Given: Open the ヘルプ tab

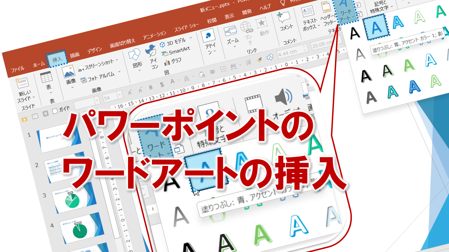Looking at the screenshot, I should pyautogui.click(x=265, y=7).
